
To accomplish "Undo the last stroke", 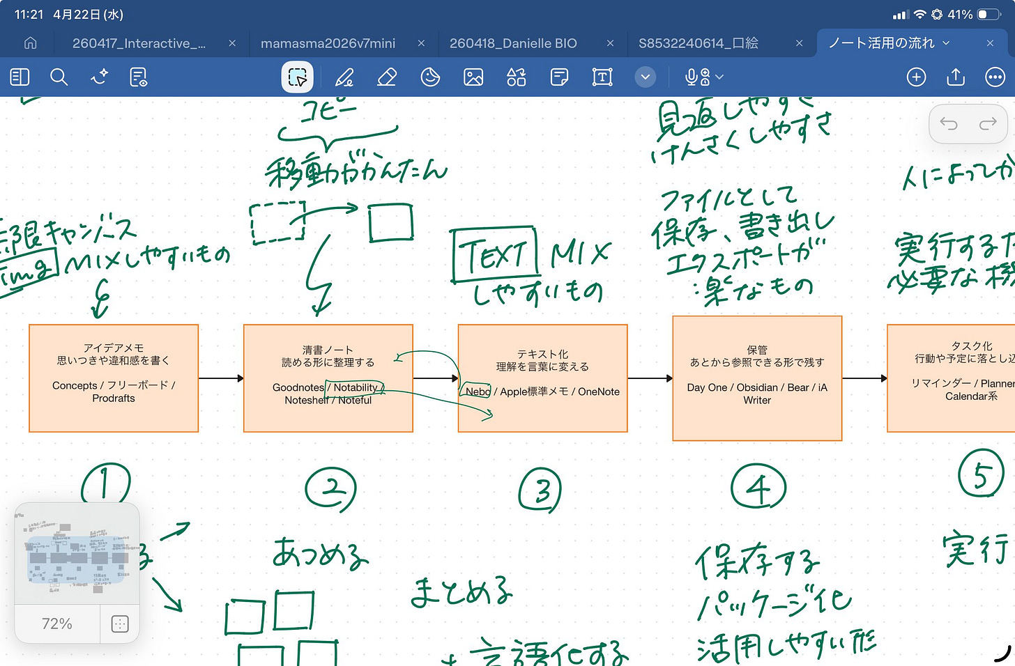I will [949, 124].
